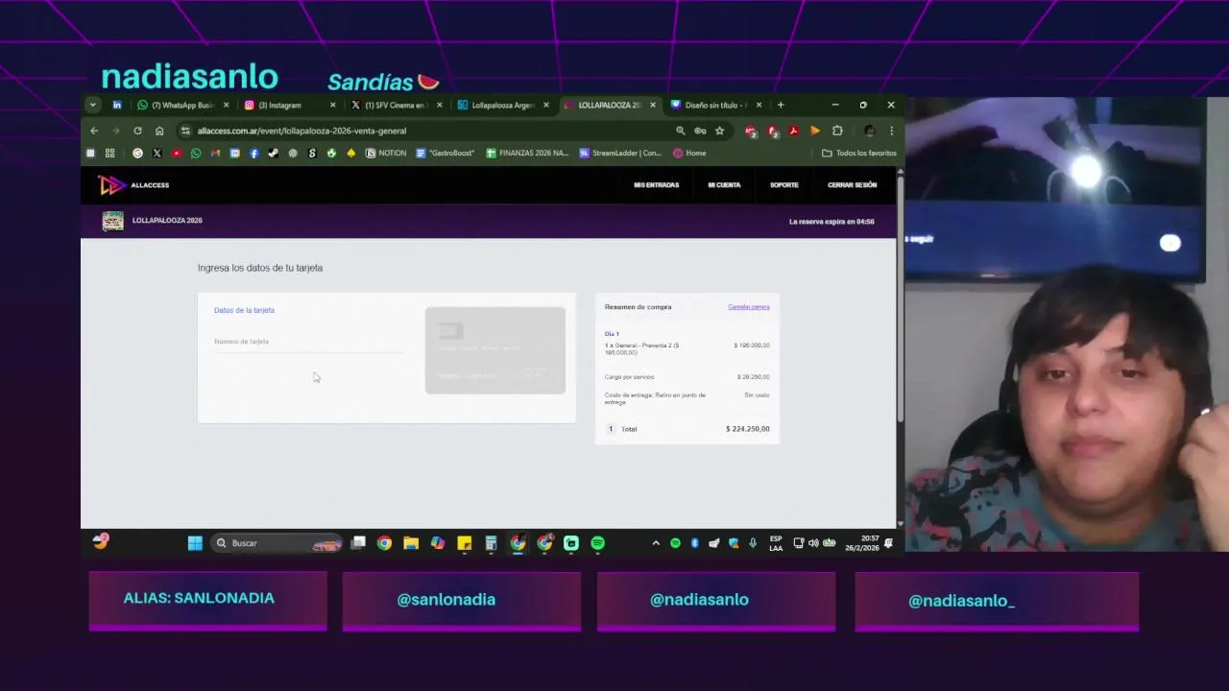Click the ESP LAA language indicator
Viewport: 1229px width, 691px height.
776,543
